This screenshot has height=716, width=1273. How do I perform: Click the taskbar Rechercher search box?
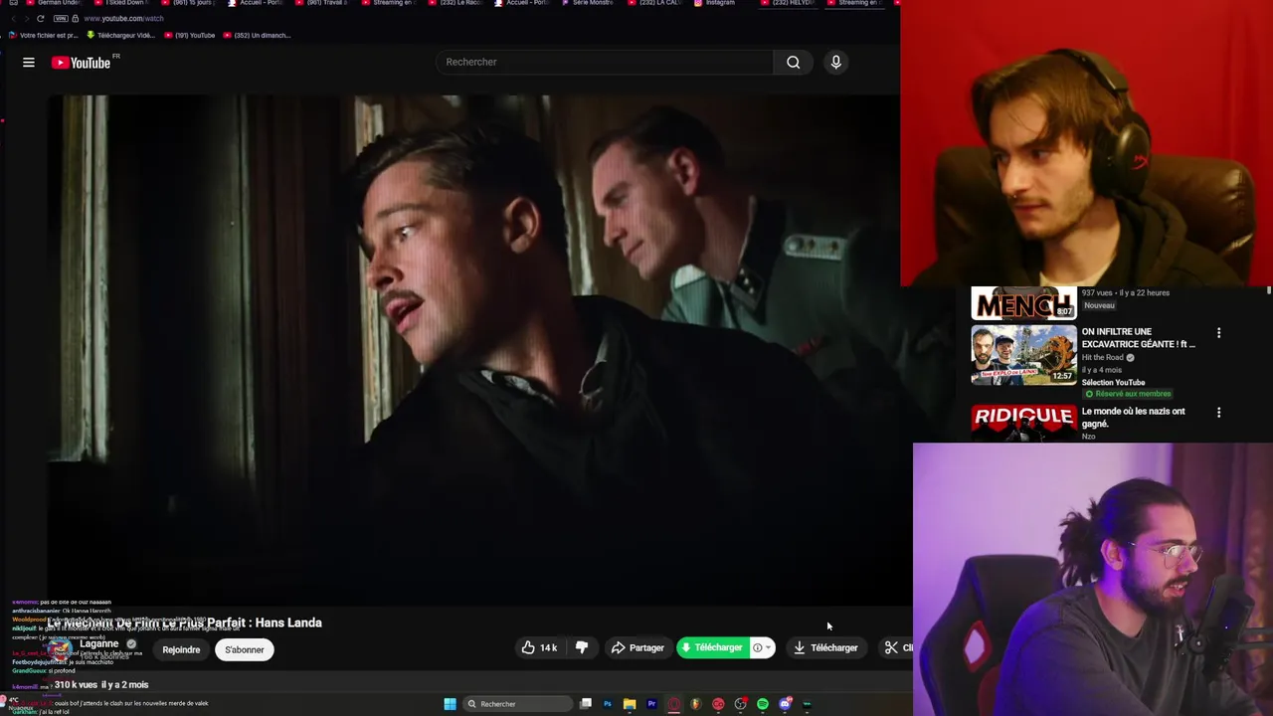click(x=517, y=704)
